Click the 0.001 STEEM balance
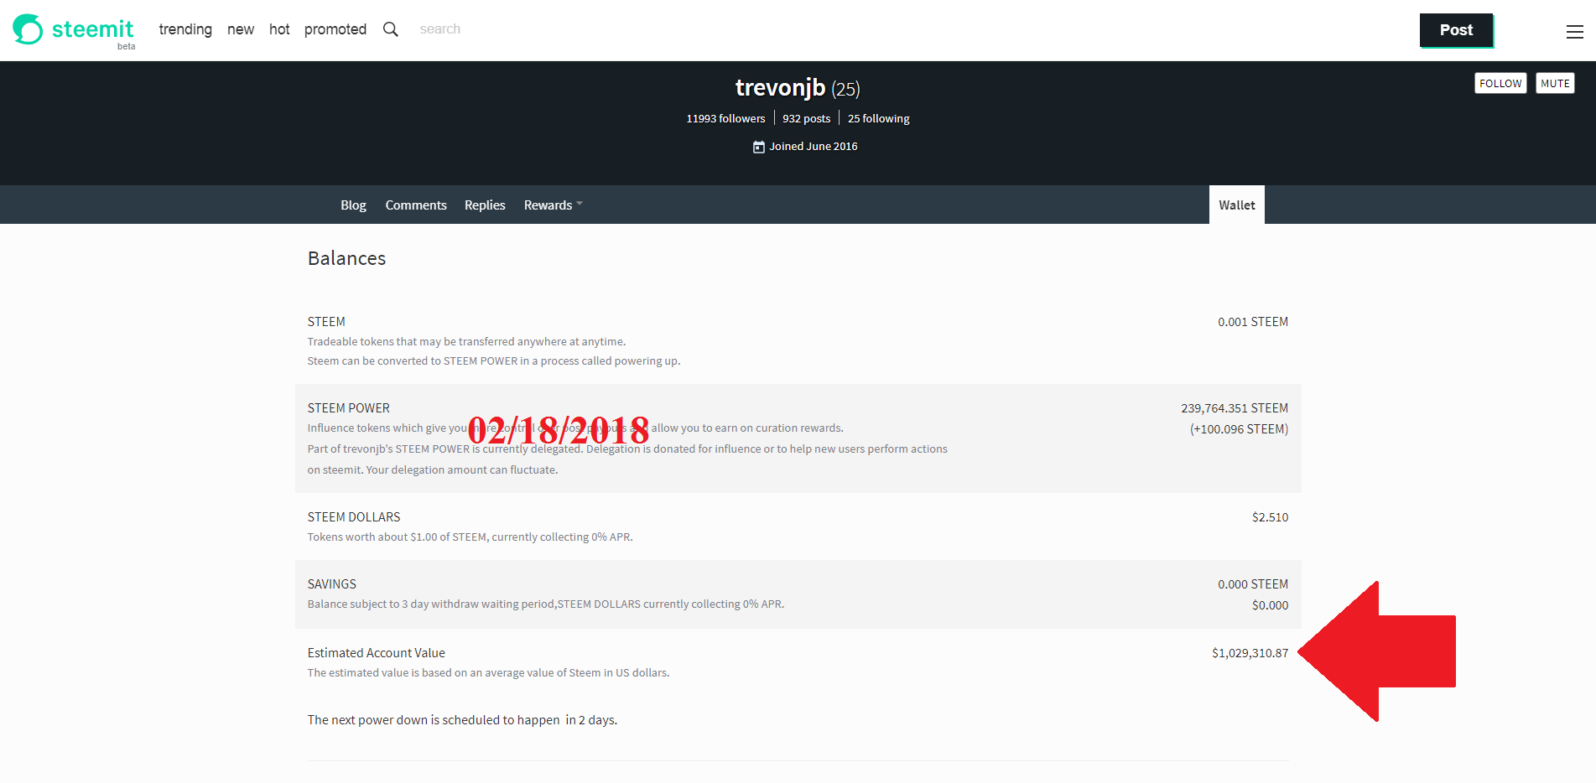The width and height of the screenshot is (1596, 783). pos(1253,322)
